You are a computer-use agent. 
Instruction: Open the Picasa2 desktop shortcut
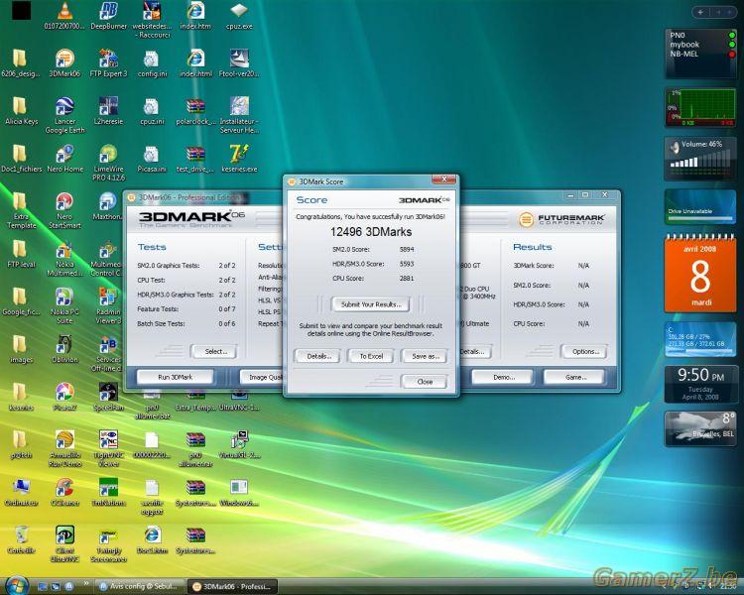(64, 397)
